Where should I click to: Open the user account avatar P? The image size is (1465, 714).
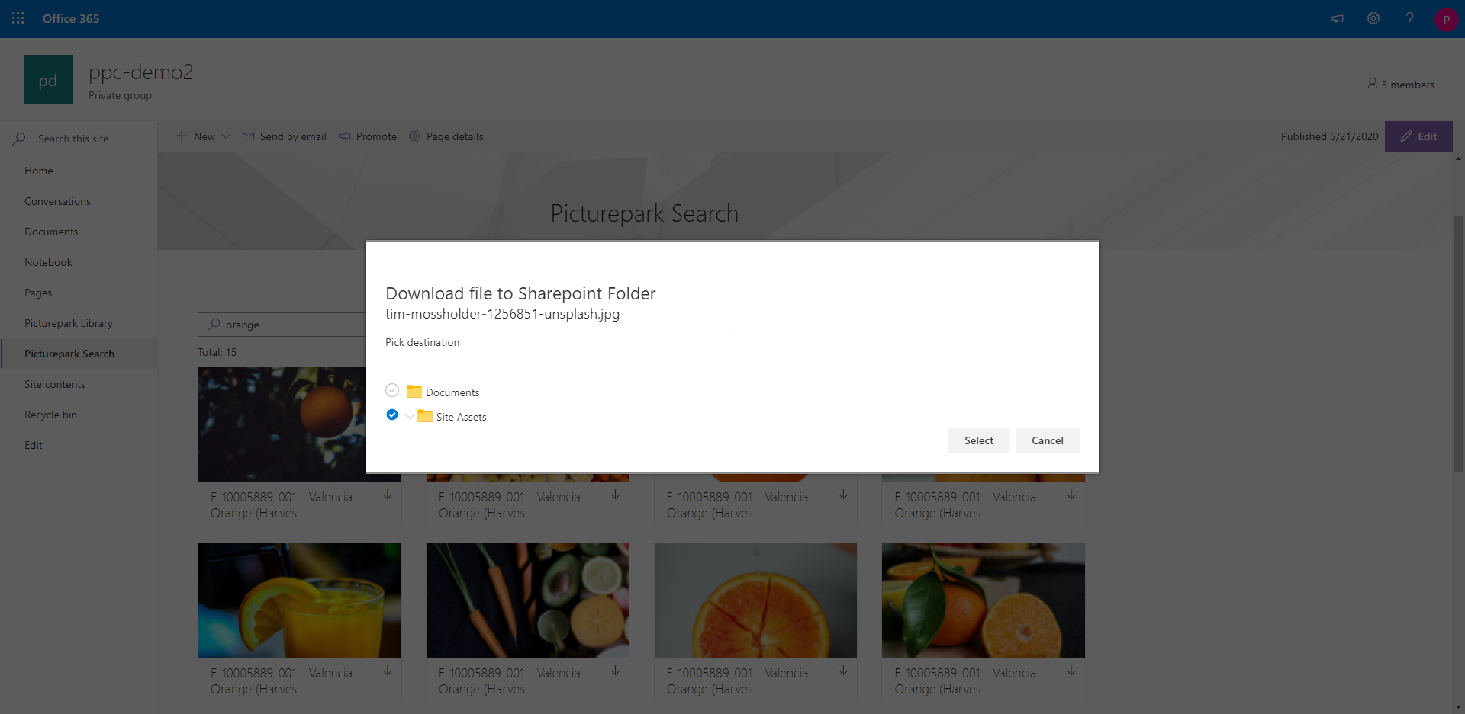coord(1446,19)
